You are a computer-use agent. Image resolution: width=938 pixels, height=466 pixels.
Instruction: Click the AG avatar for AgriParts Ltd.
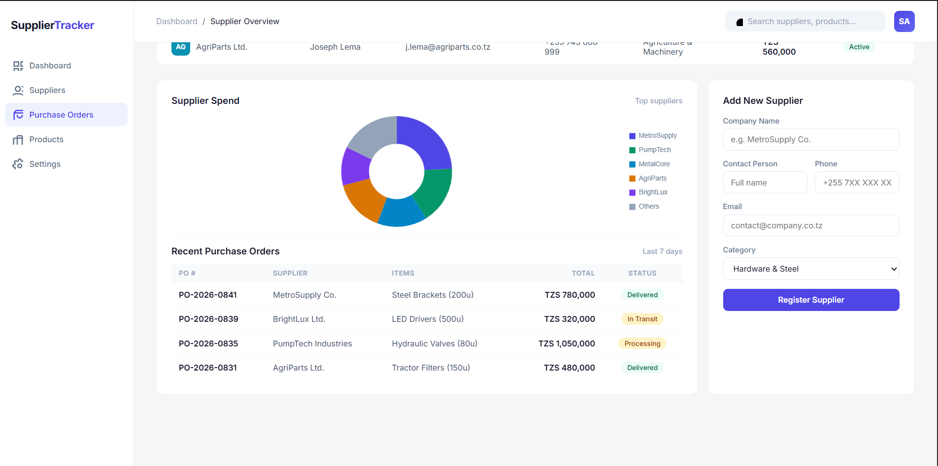tap(181, 47)
